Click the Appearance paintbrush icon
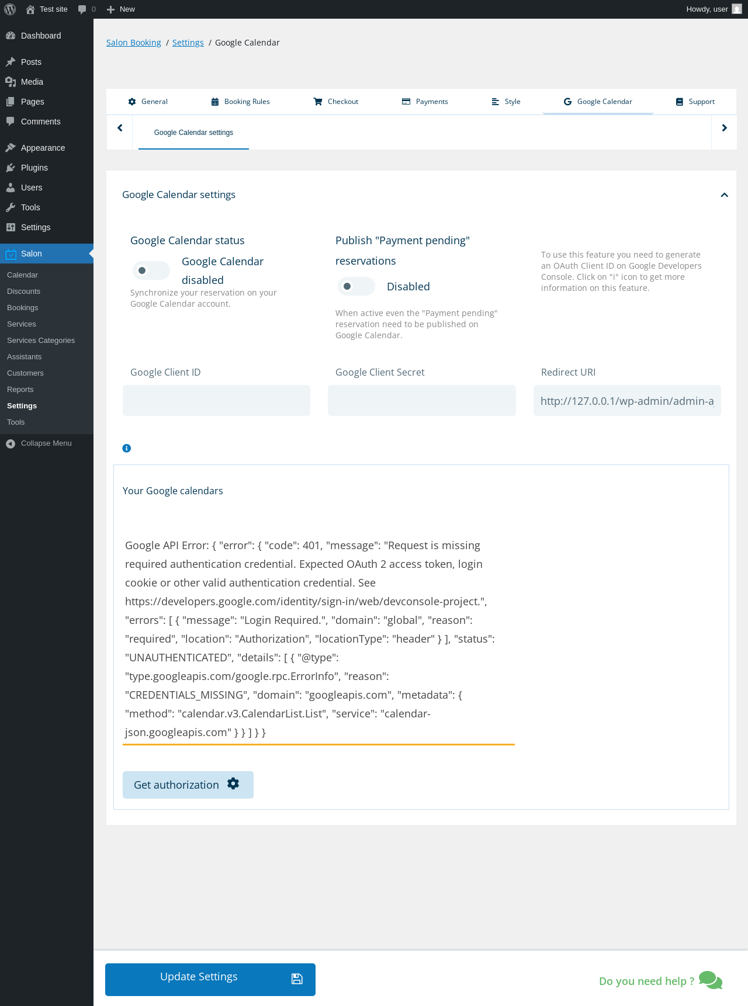The height and width of the screenshot is (1006, 748). tap(11, 148)
